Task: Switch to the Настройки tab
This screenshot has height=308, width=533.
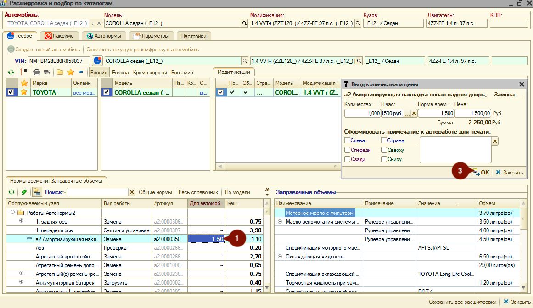Action: [x=194, y=36]
